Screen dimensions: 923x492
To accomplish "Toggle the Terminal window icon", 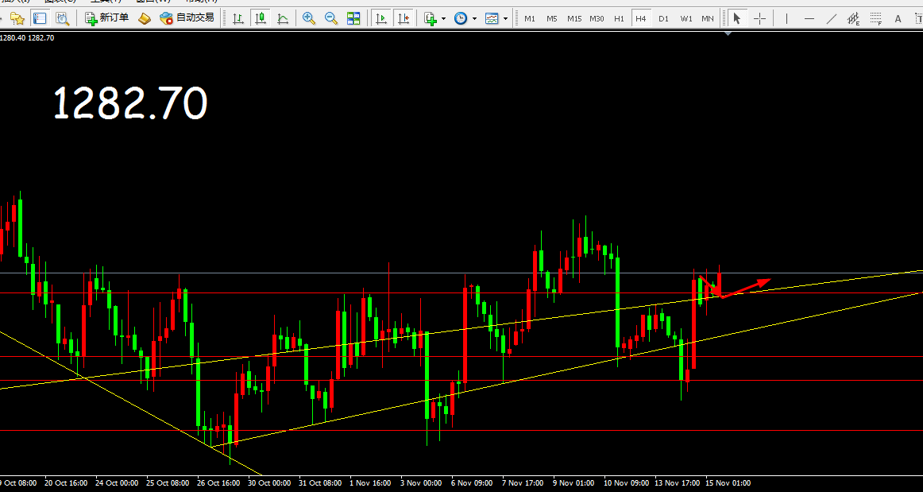I will coord(40,18).
